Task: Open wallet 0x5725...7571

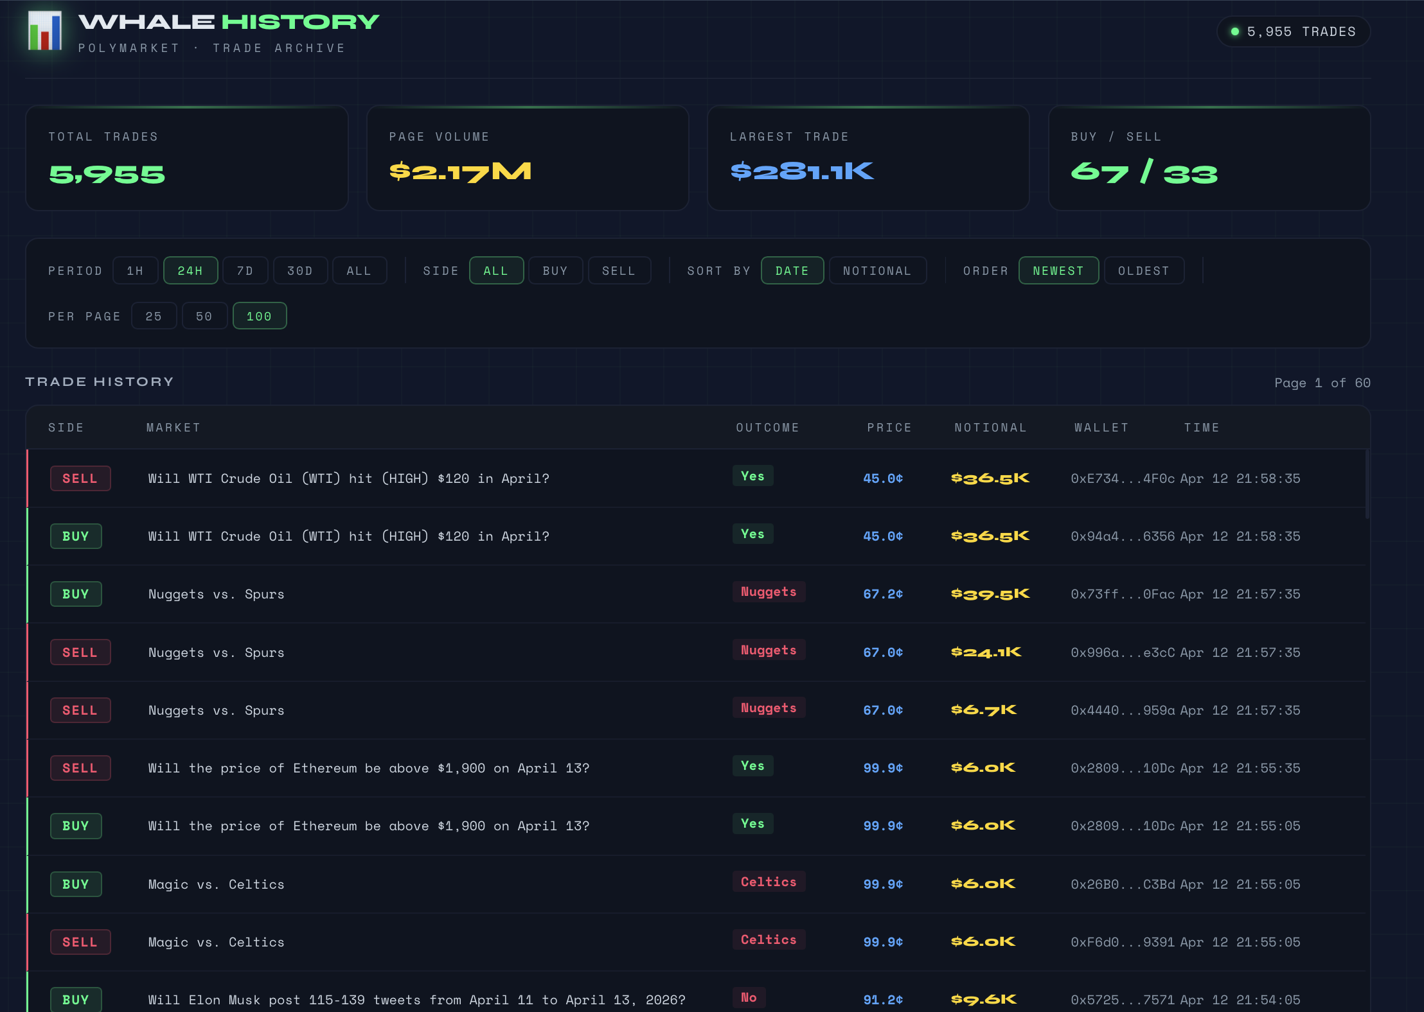Action: click(x=1123, y=1000)
